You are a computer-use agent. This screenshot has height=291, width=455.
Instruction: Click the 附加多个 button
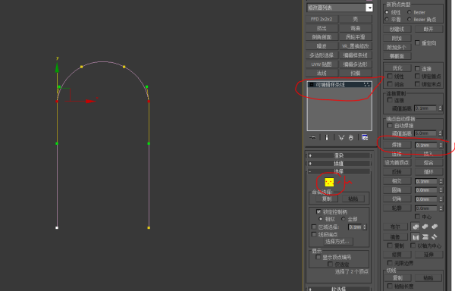(397, 47)
